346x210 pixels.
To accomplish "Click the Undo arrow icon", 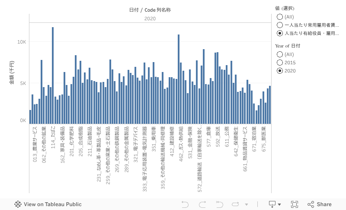I will click(x=185, y=204).
